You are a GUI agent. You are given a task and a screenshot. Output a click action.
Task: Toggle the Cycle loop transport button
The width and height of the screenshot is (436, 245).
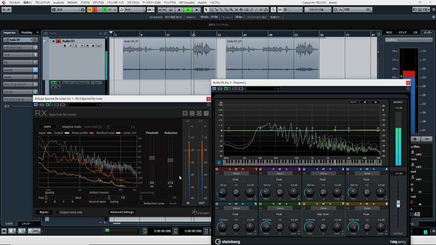pyautogui.click(x=171, y=10)
